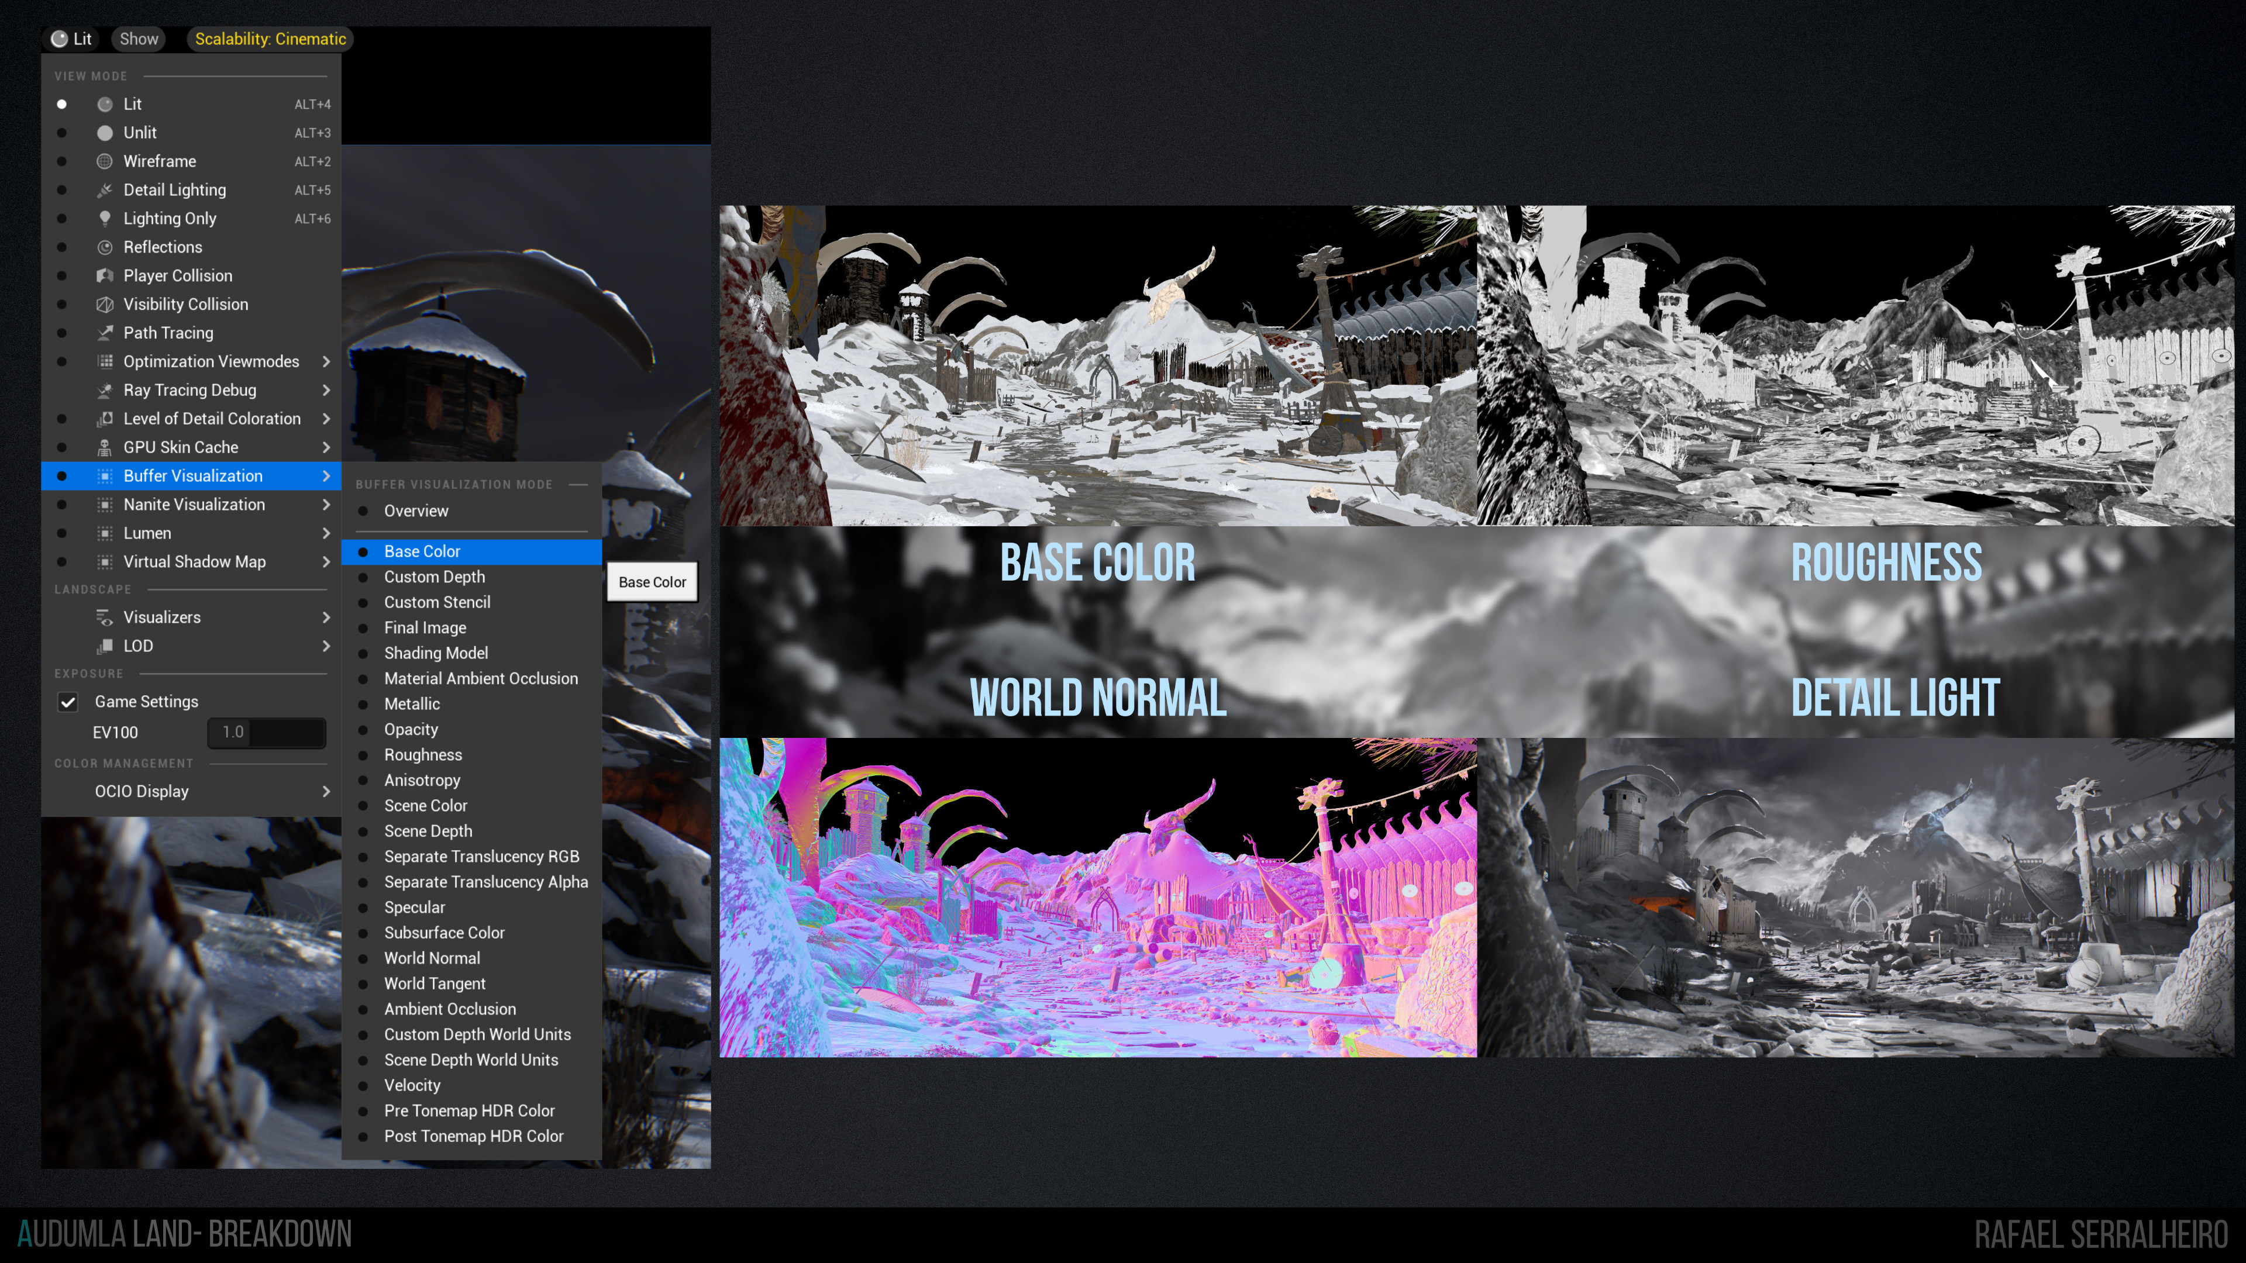Click the Landscape Visualizers icon
Viewport: 2246px width, 1263px height.
105,617
